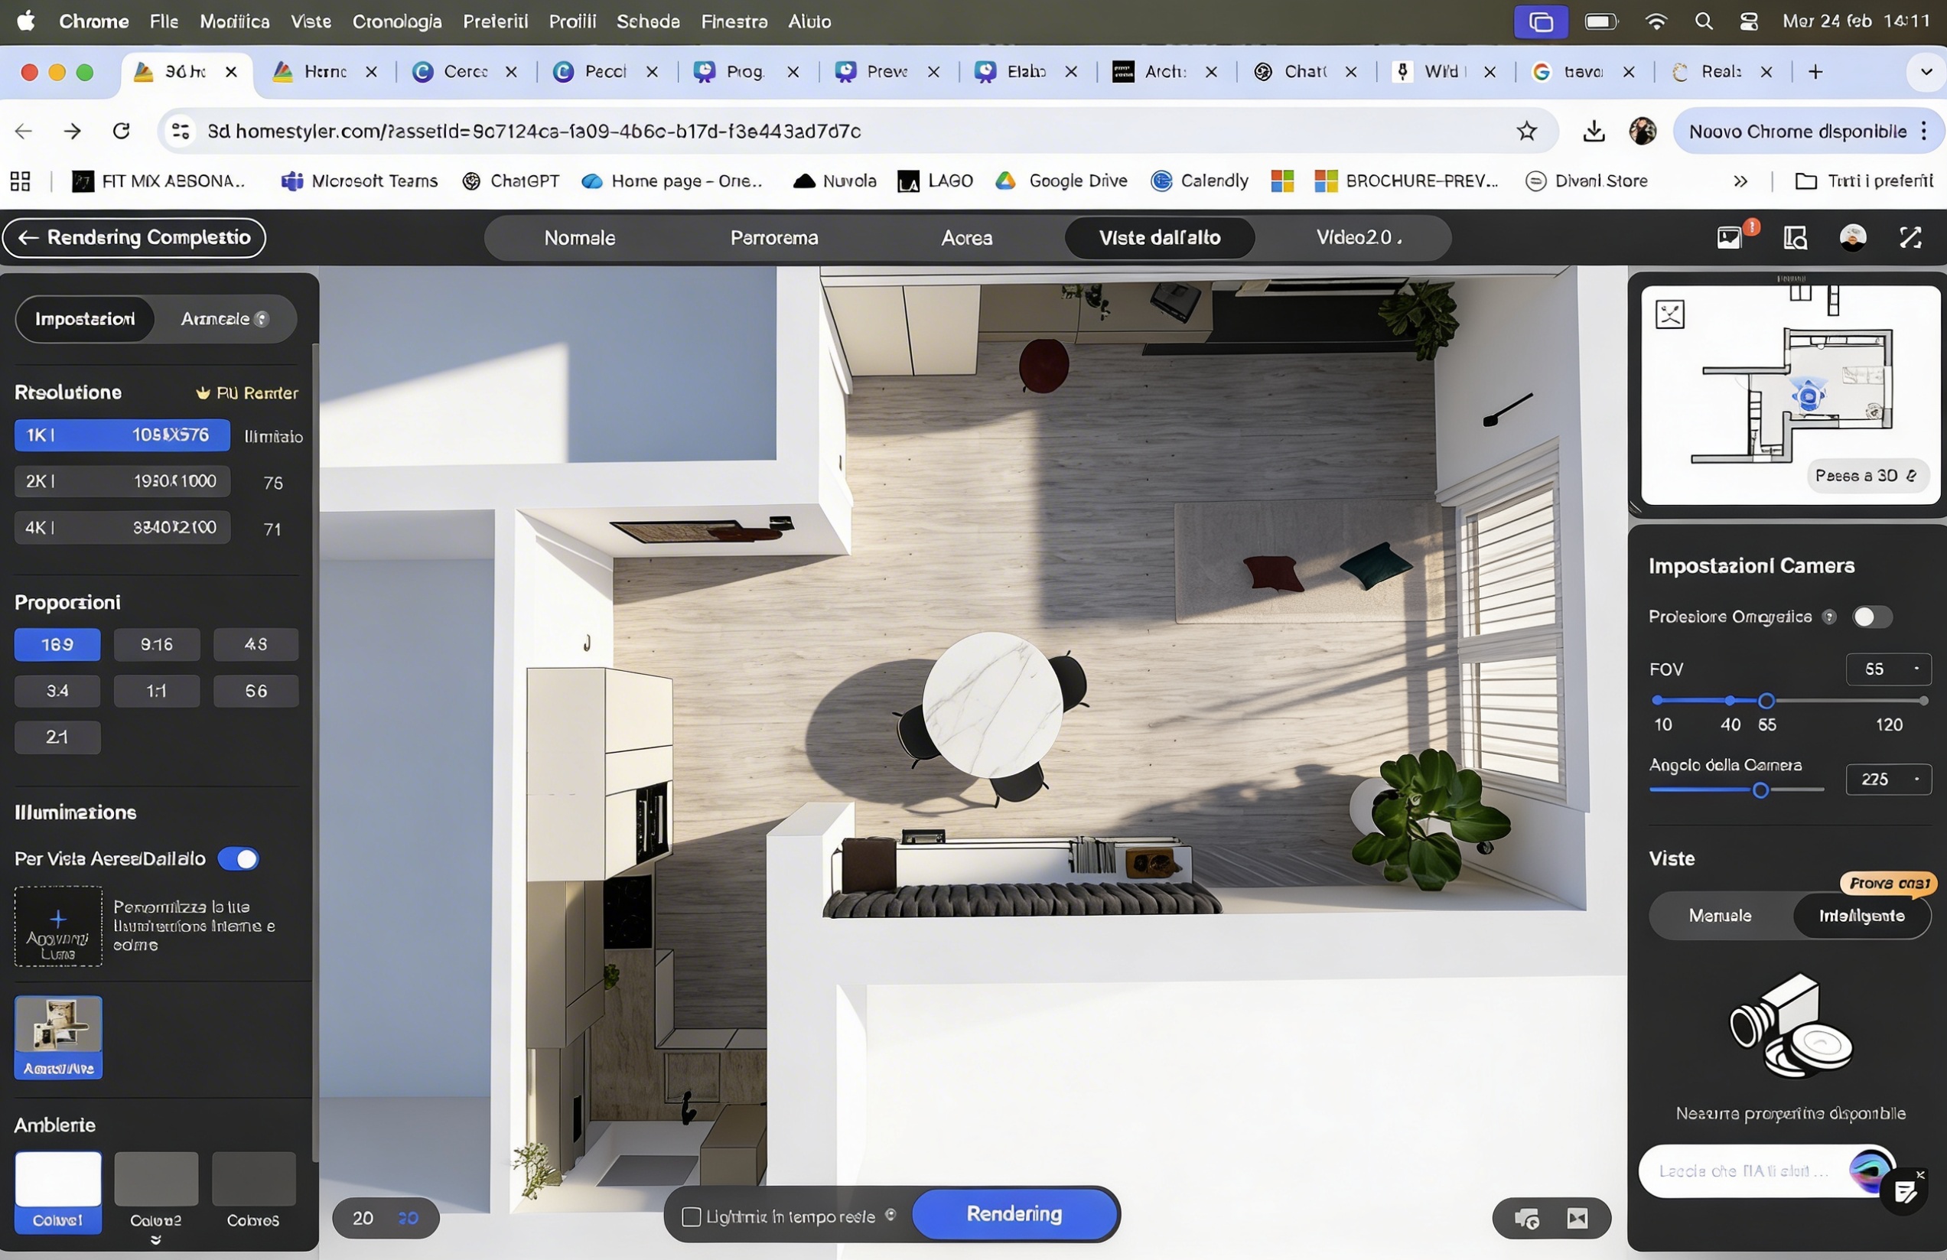Click Chrome's download icon in the toolbar
1947x1260 pixels.
pyautogui.click(x=1594, y=131)
